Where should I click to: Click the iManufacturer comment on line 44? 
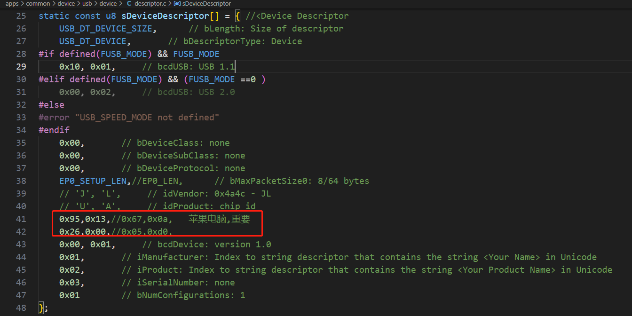pos(359,257)
